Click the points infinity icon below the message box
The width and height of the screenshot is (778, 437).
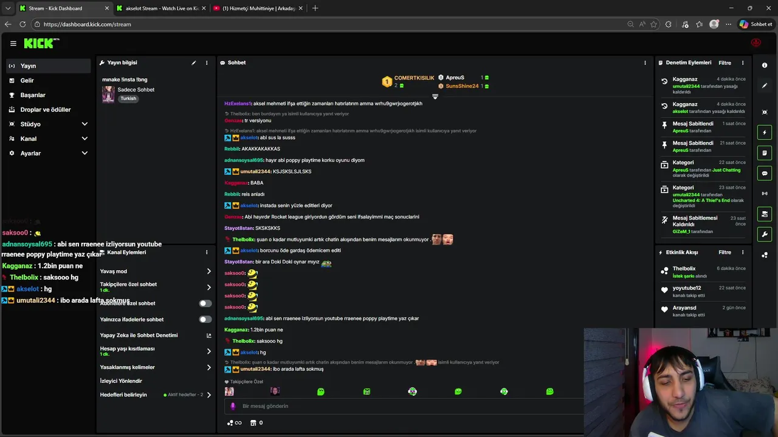click(234, 422)
